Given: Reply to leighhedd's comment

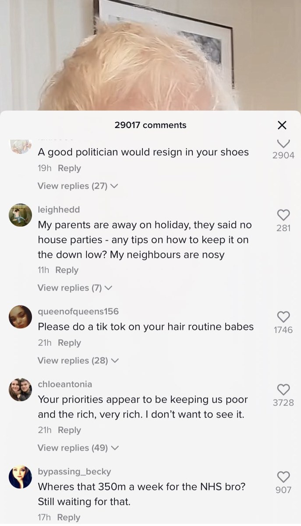Looking at the screenshot, I should coord(67,270).
